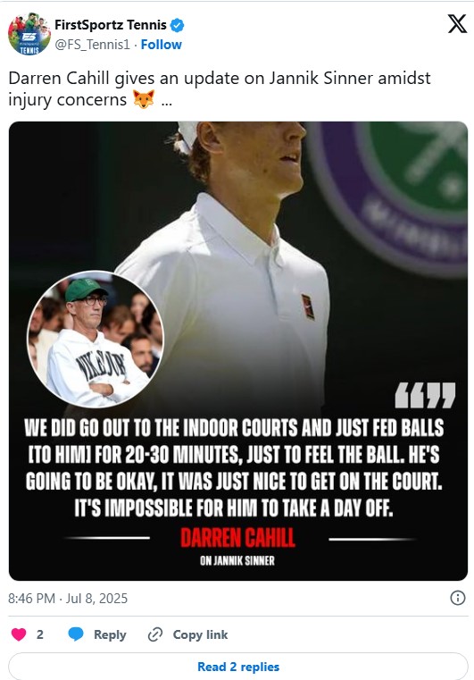Viewport: 474px width, 680px height.
Task: Open the @FS_Tennis1 handle link
Action: coord(92,45)
